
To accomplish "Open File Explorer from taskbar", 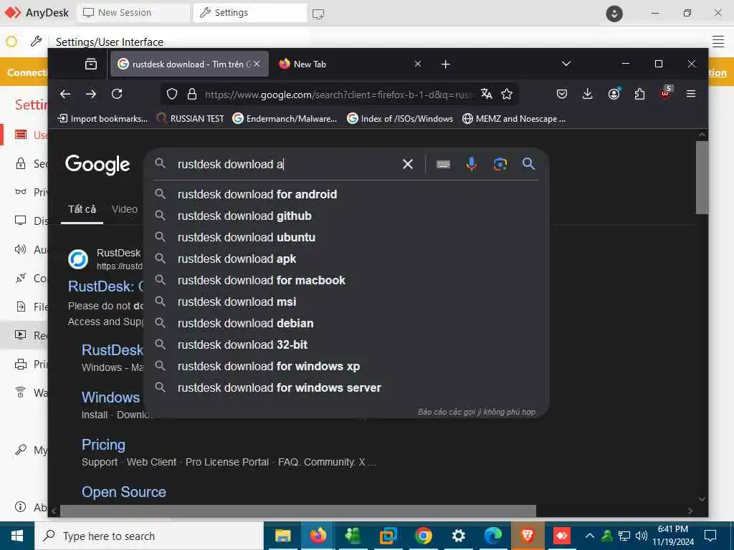I will coord(282,536).
